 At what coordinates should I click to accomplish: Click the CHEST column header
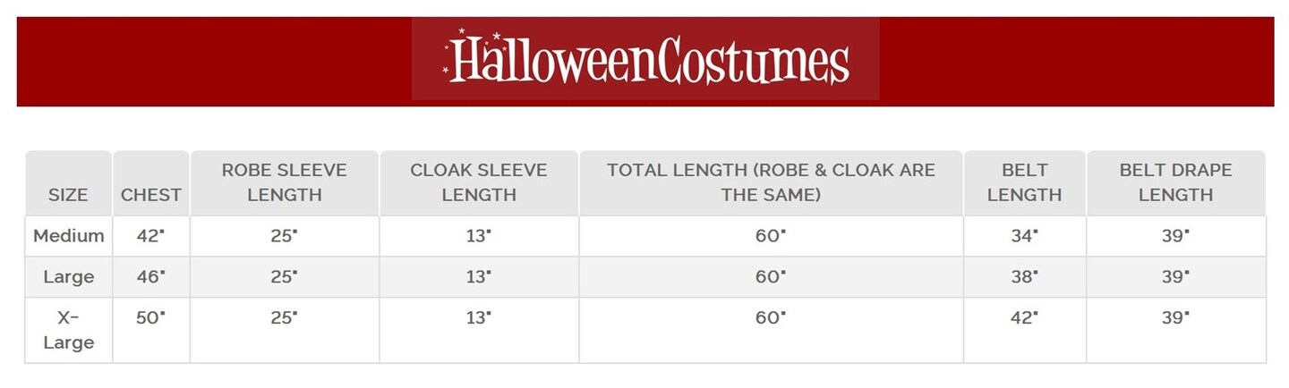click(x=151, y=195)
